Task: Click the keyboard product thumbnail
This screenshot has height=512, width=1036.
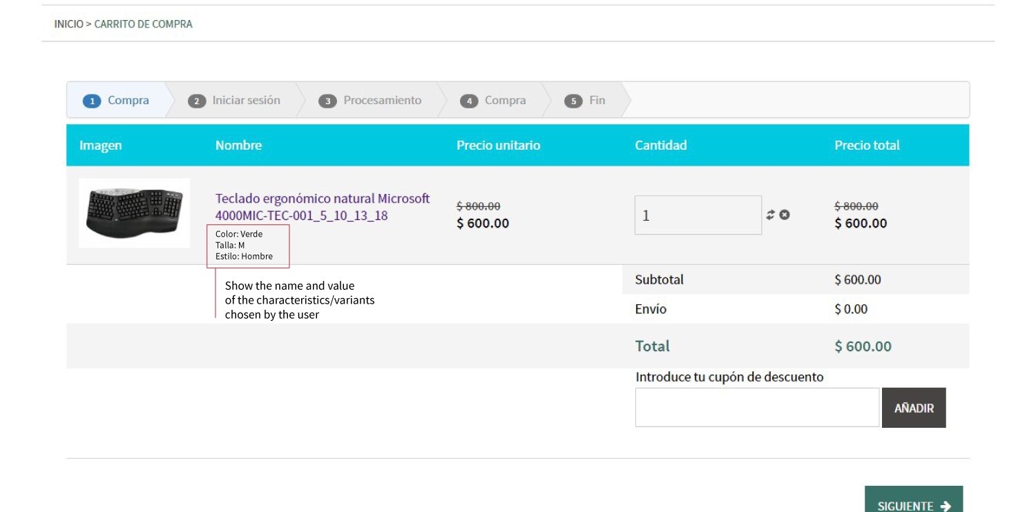Action: [135, 213]
